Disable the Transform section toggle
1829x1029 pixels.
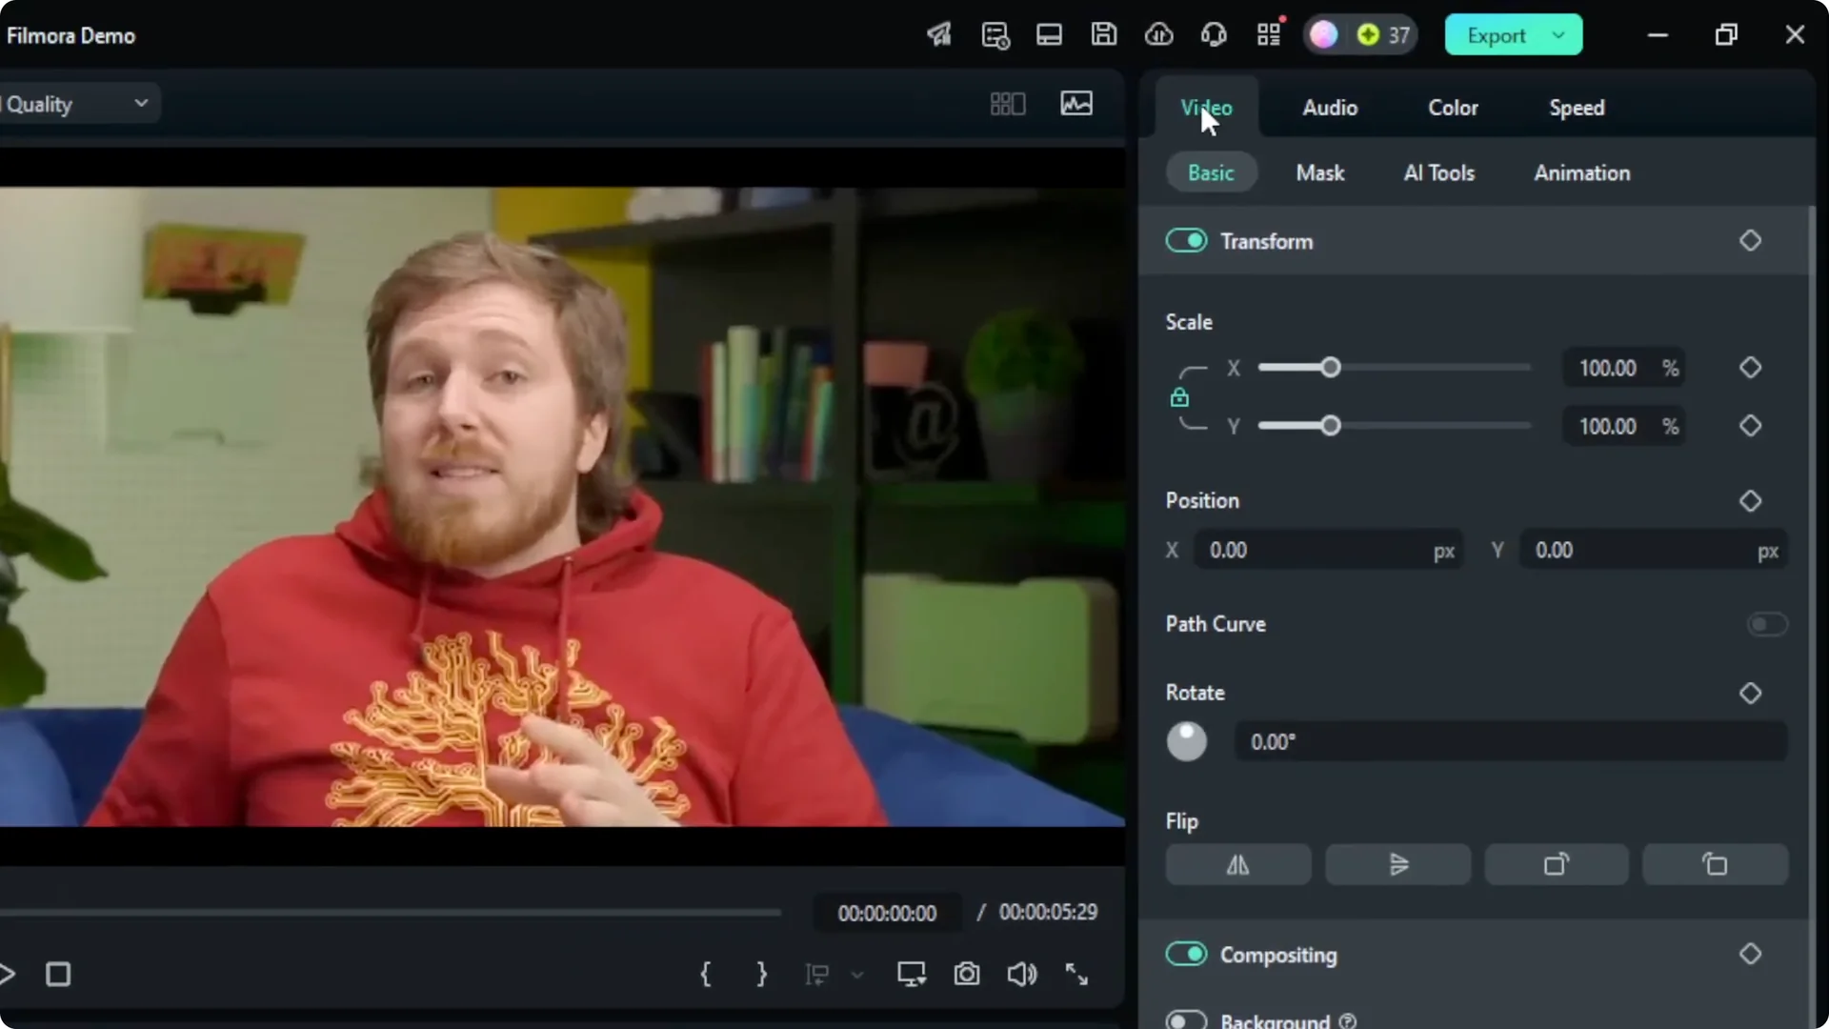click(1186, 240)
